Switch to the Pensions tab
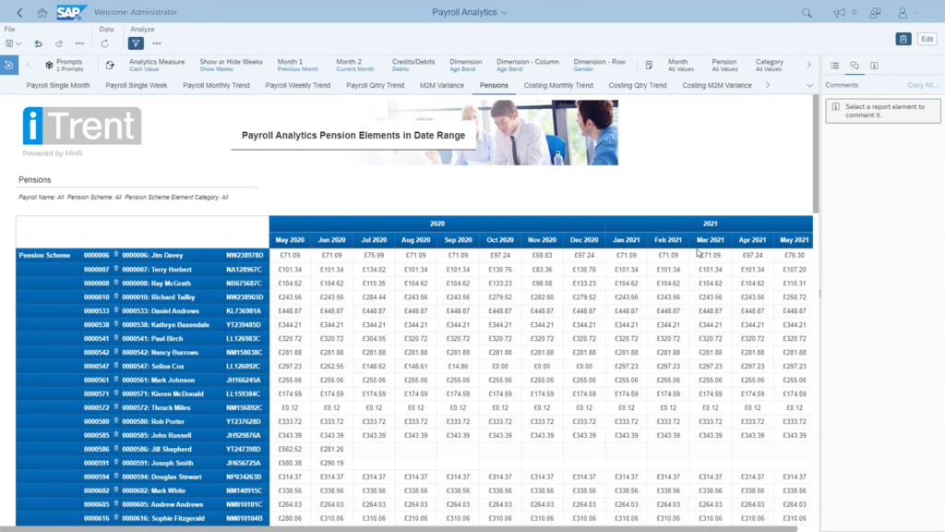Viewport: 945px width, 532px height. pos(496,84)
